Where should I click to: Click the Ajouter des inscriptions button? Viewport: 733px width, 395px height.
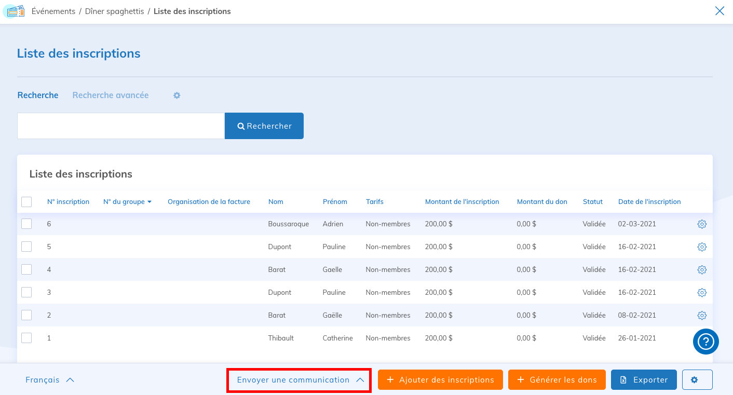440,379
